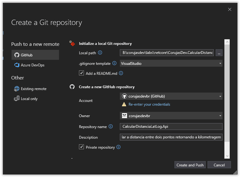240x177 pixels.
Task: Click the scrollbar up arrow
Action: [x=227, y=42]
